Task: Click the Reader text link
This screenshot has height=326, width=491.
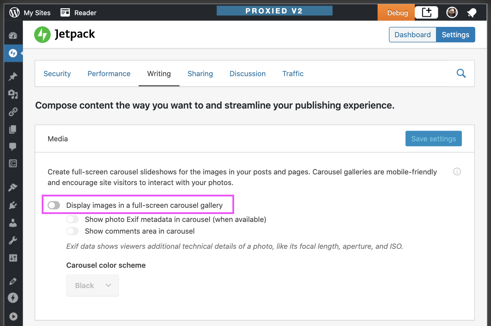Action: (x=86, y=13)
